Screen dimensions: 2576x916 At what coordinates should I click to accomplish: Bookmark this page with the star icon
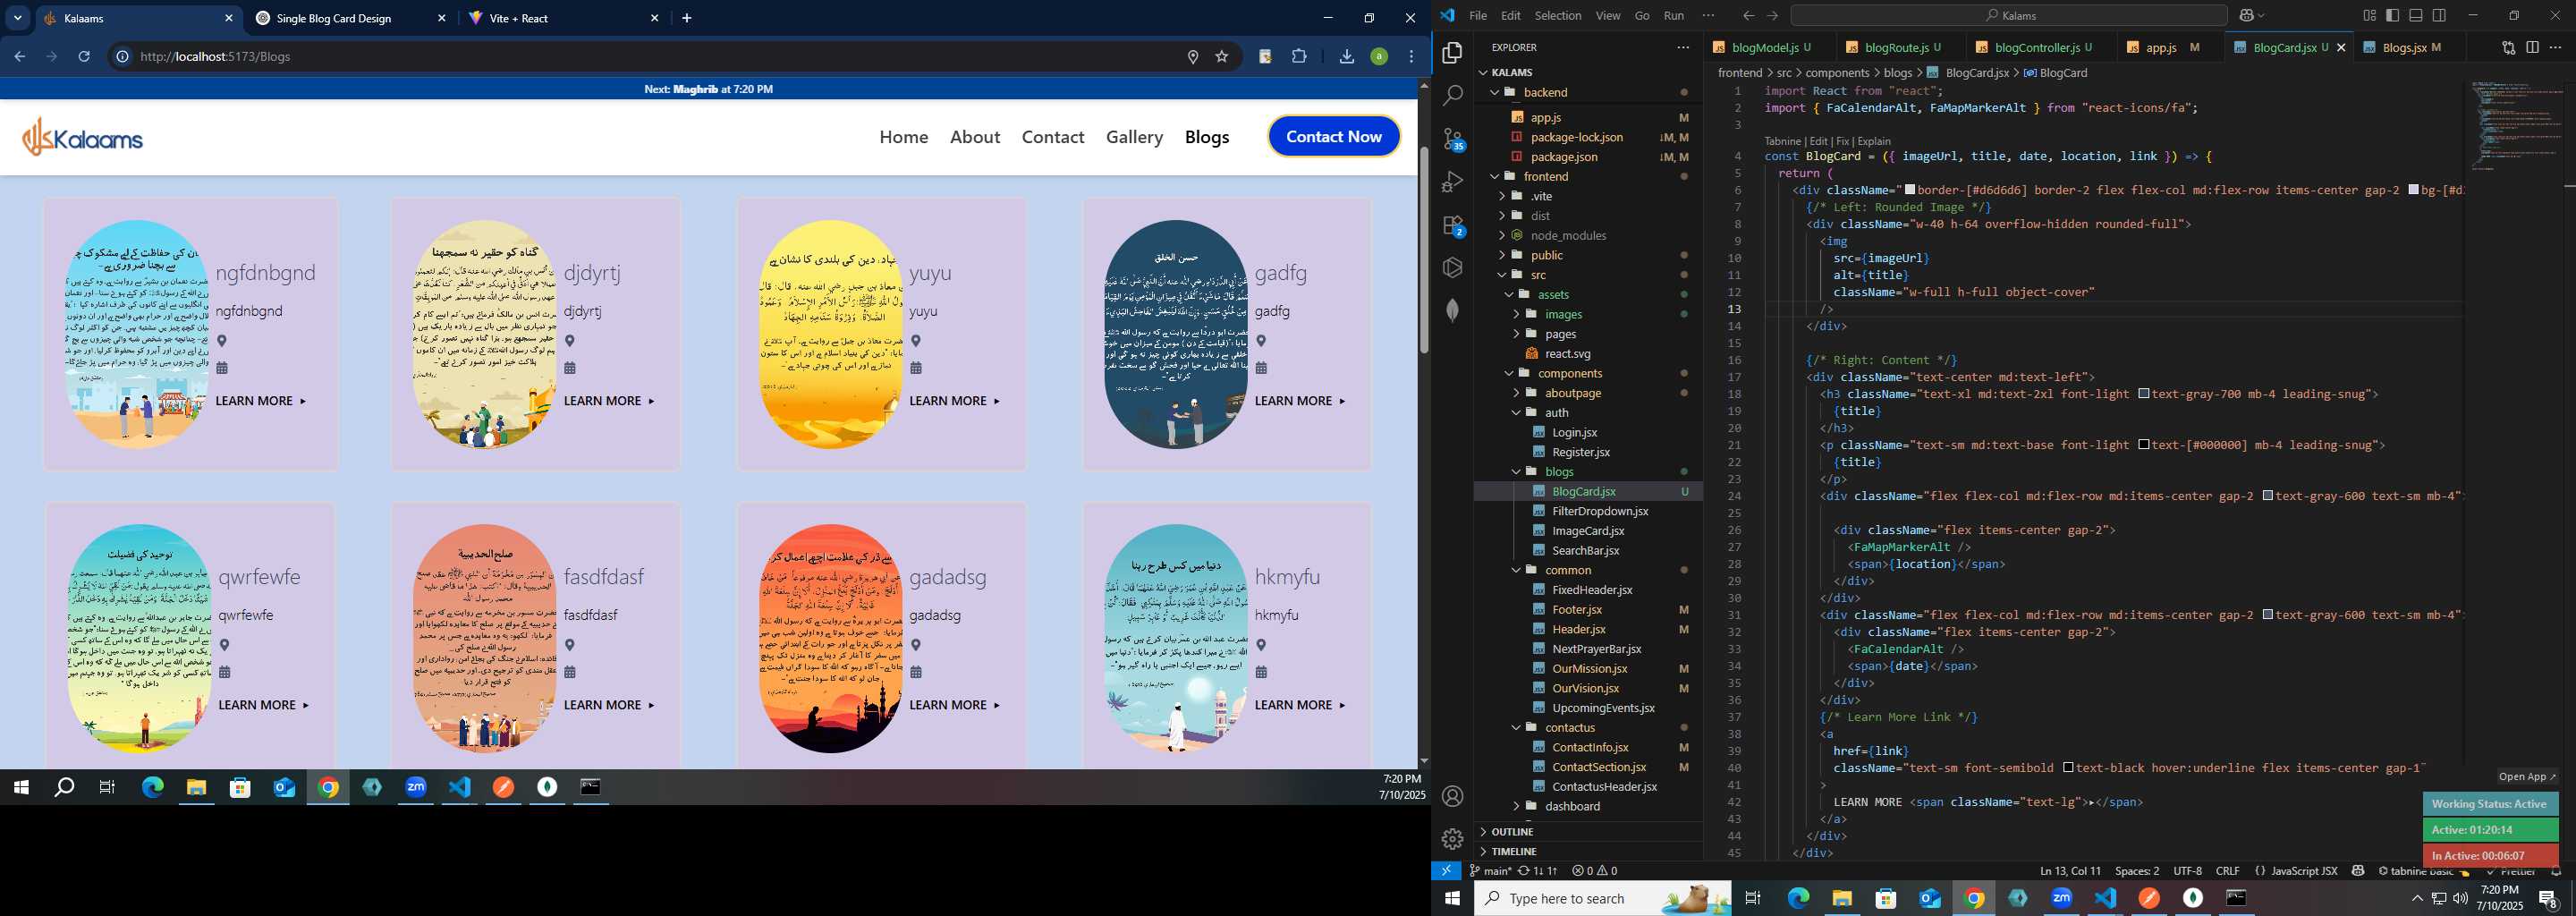point(1221,56)
